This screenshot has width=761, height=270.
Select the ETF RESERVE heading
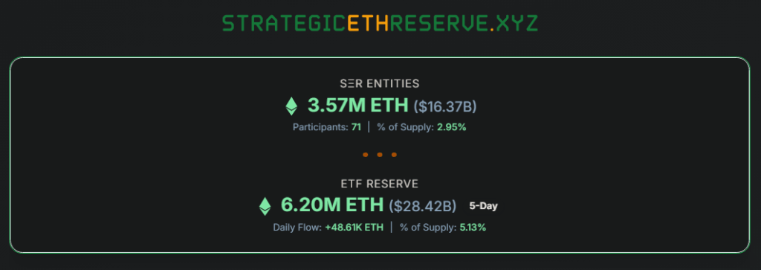point(380,184)
